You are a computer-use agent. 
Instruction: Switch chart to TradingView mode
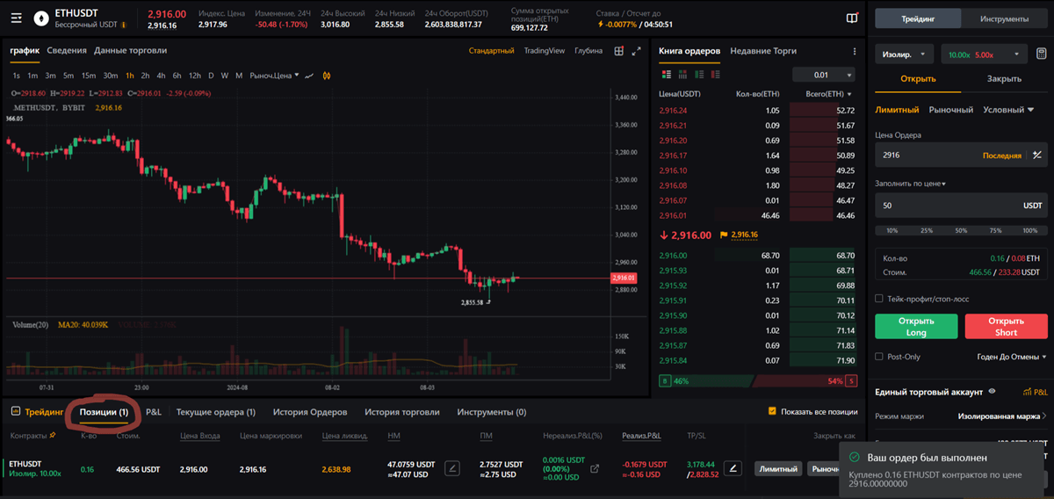(545, 51)
